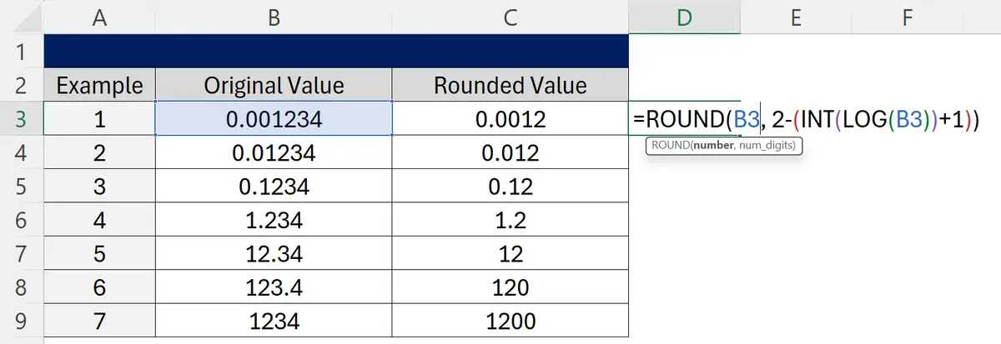The width and height of the screenshot is (1001, 344).
Task: Click Example cell with number 3
Action: [99, 187]
